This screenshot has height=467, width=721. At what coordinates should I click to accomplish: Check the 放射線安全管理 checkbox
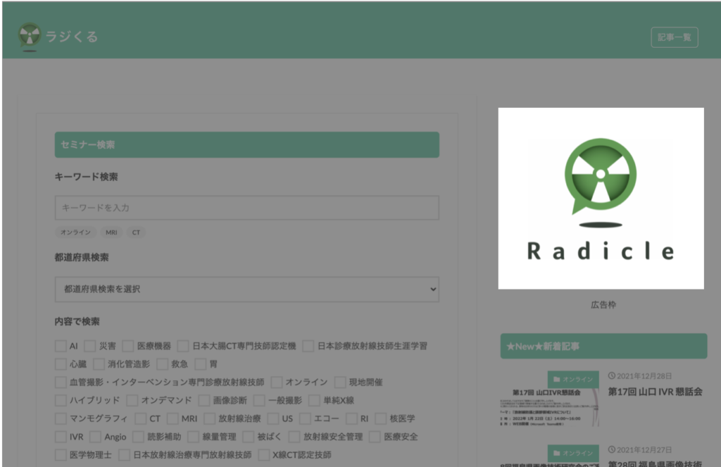tap(294, 437)
